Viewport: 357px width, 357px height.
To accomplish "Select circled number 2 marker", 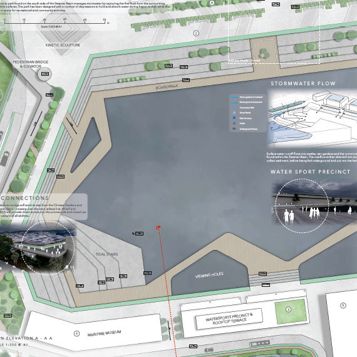I will (x=196, y=33).
